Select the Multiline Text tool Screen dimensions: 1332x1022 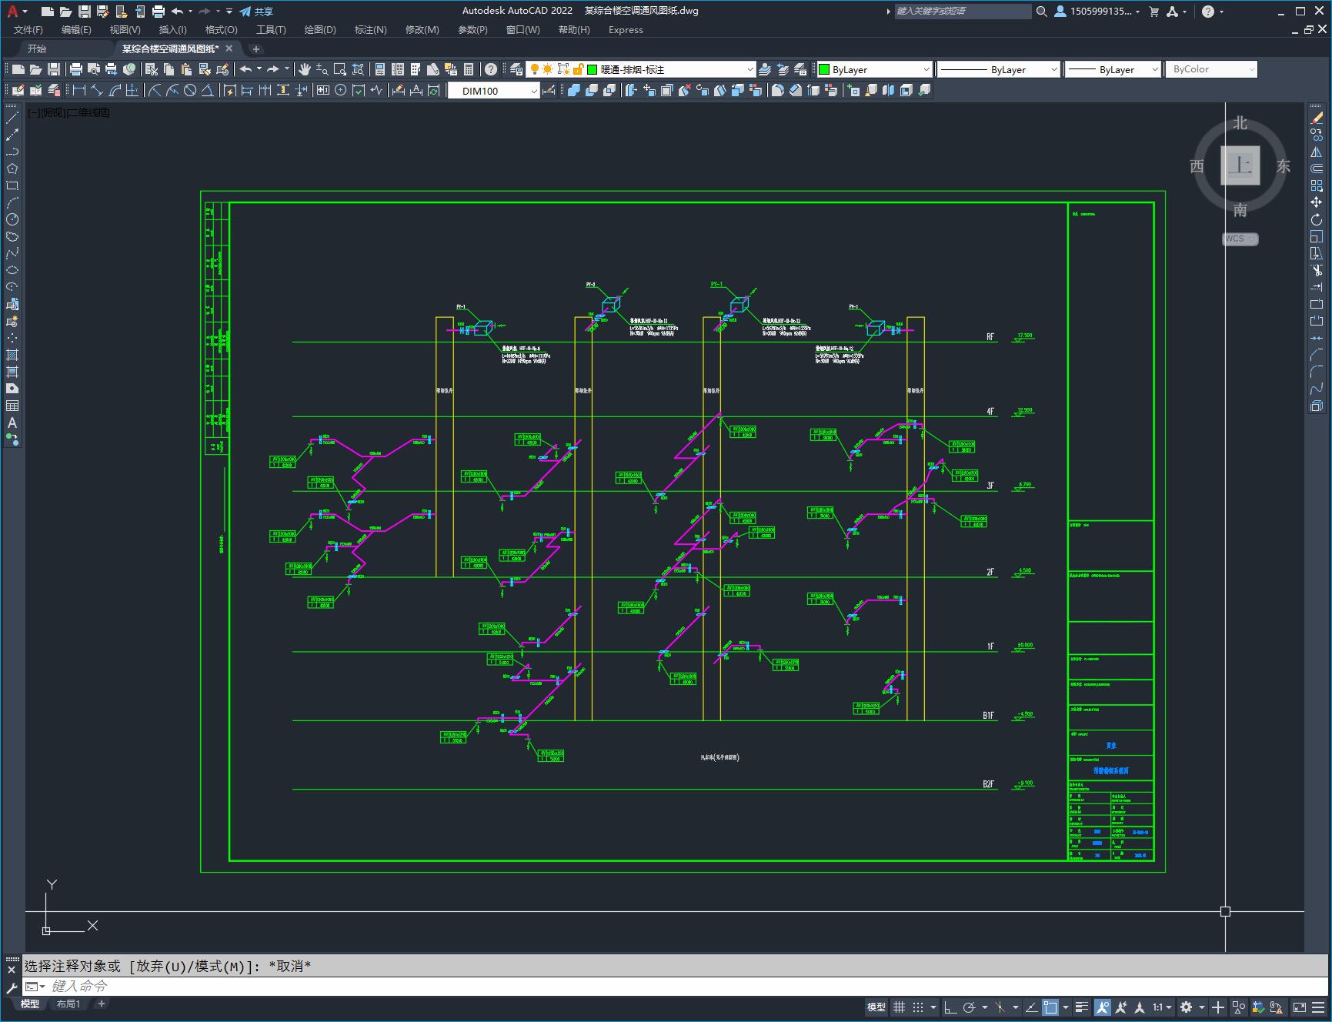(x=12, y=422)
